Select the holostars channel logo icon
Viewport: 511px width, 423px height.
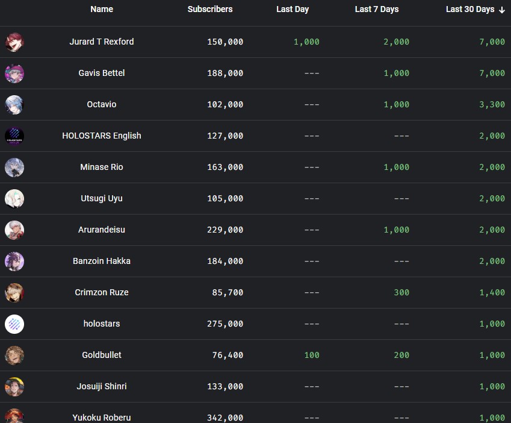coord(14,324)
